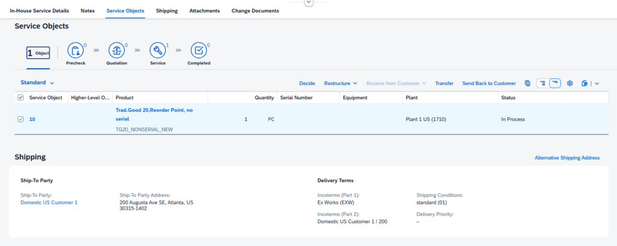Open the export options dropdown arrow

coord(597,83)
